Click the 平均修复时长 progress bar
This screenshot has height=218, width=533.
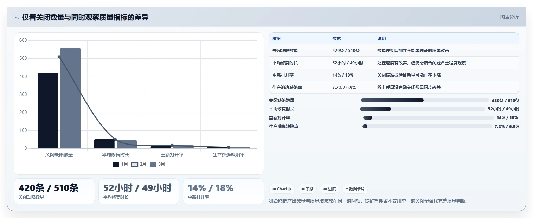click(422, 109)
